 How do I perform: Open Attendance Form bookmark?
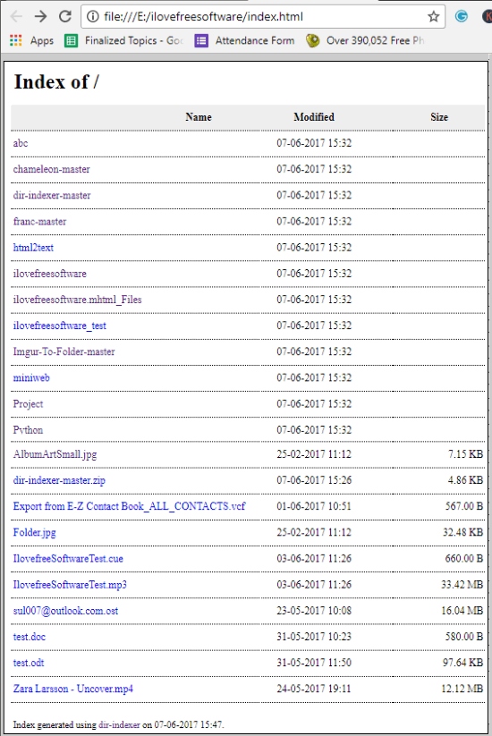(244, 41)
